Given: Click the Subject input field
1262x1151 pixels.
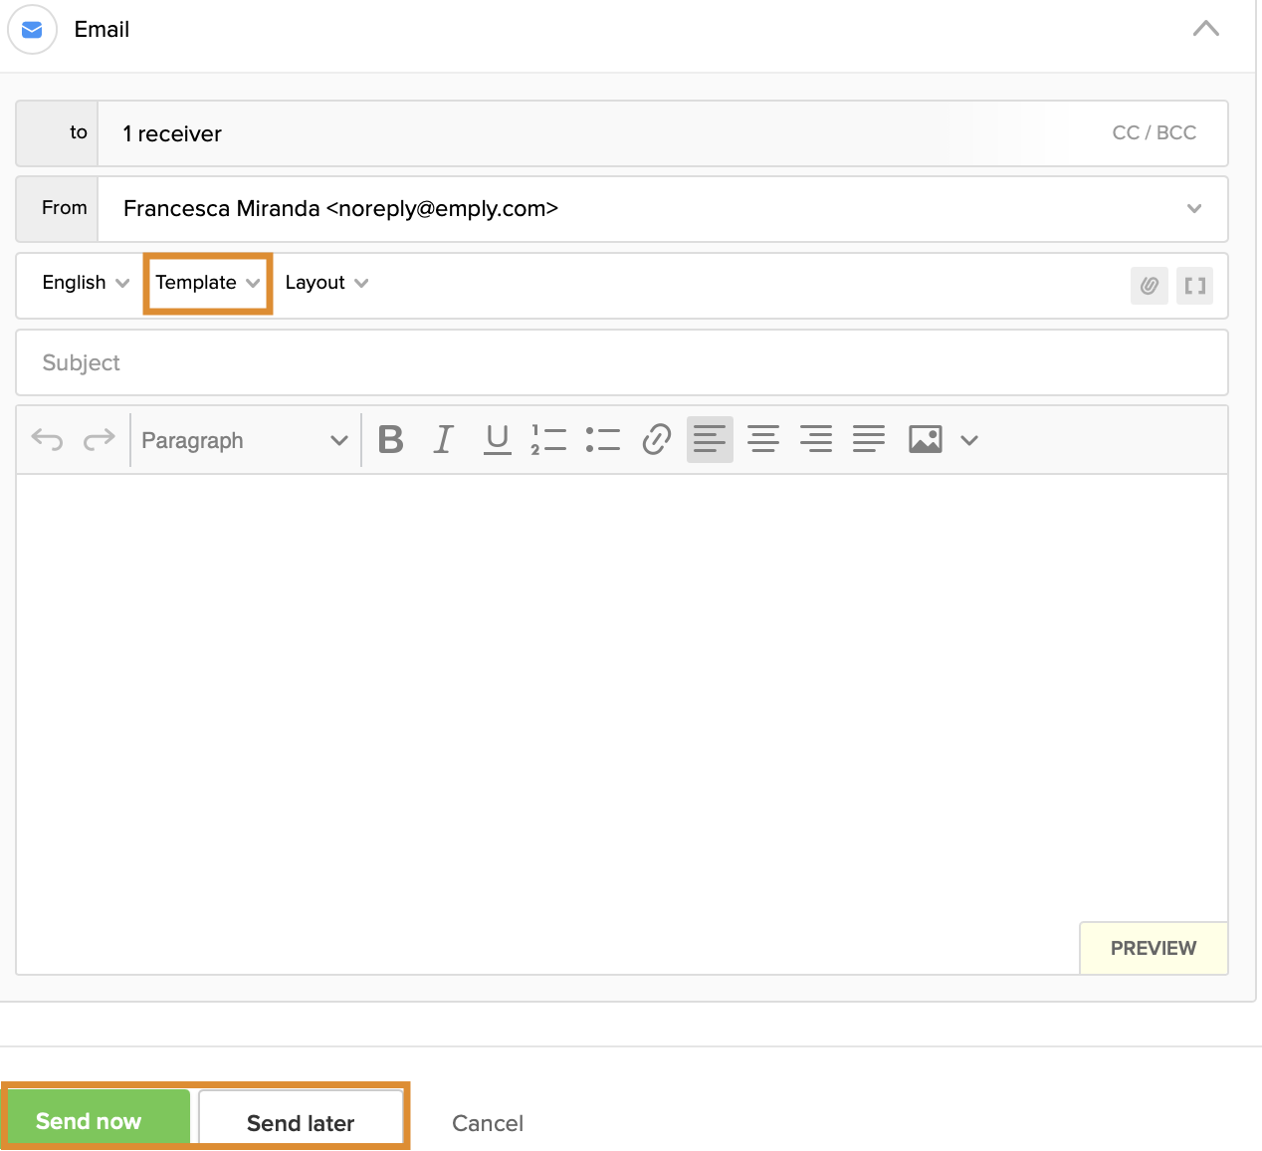Looking at the screenshot, I should pos(398,362).
